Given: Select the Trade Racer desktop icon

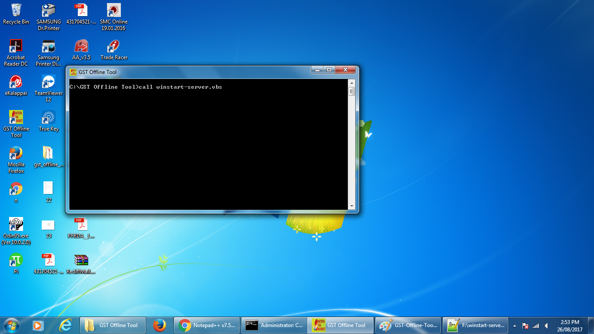Looking at the screenshot, I should 113,50.
